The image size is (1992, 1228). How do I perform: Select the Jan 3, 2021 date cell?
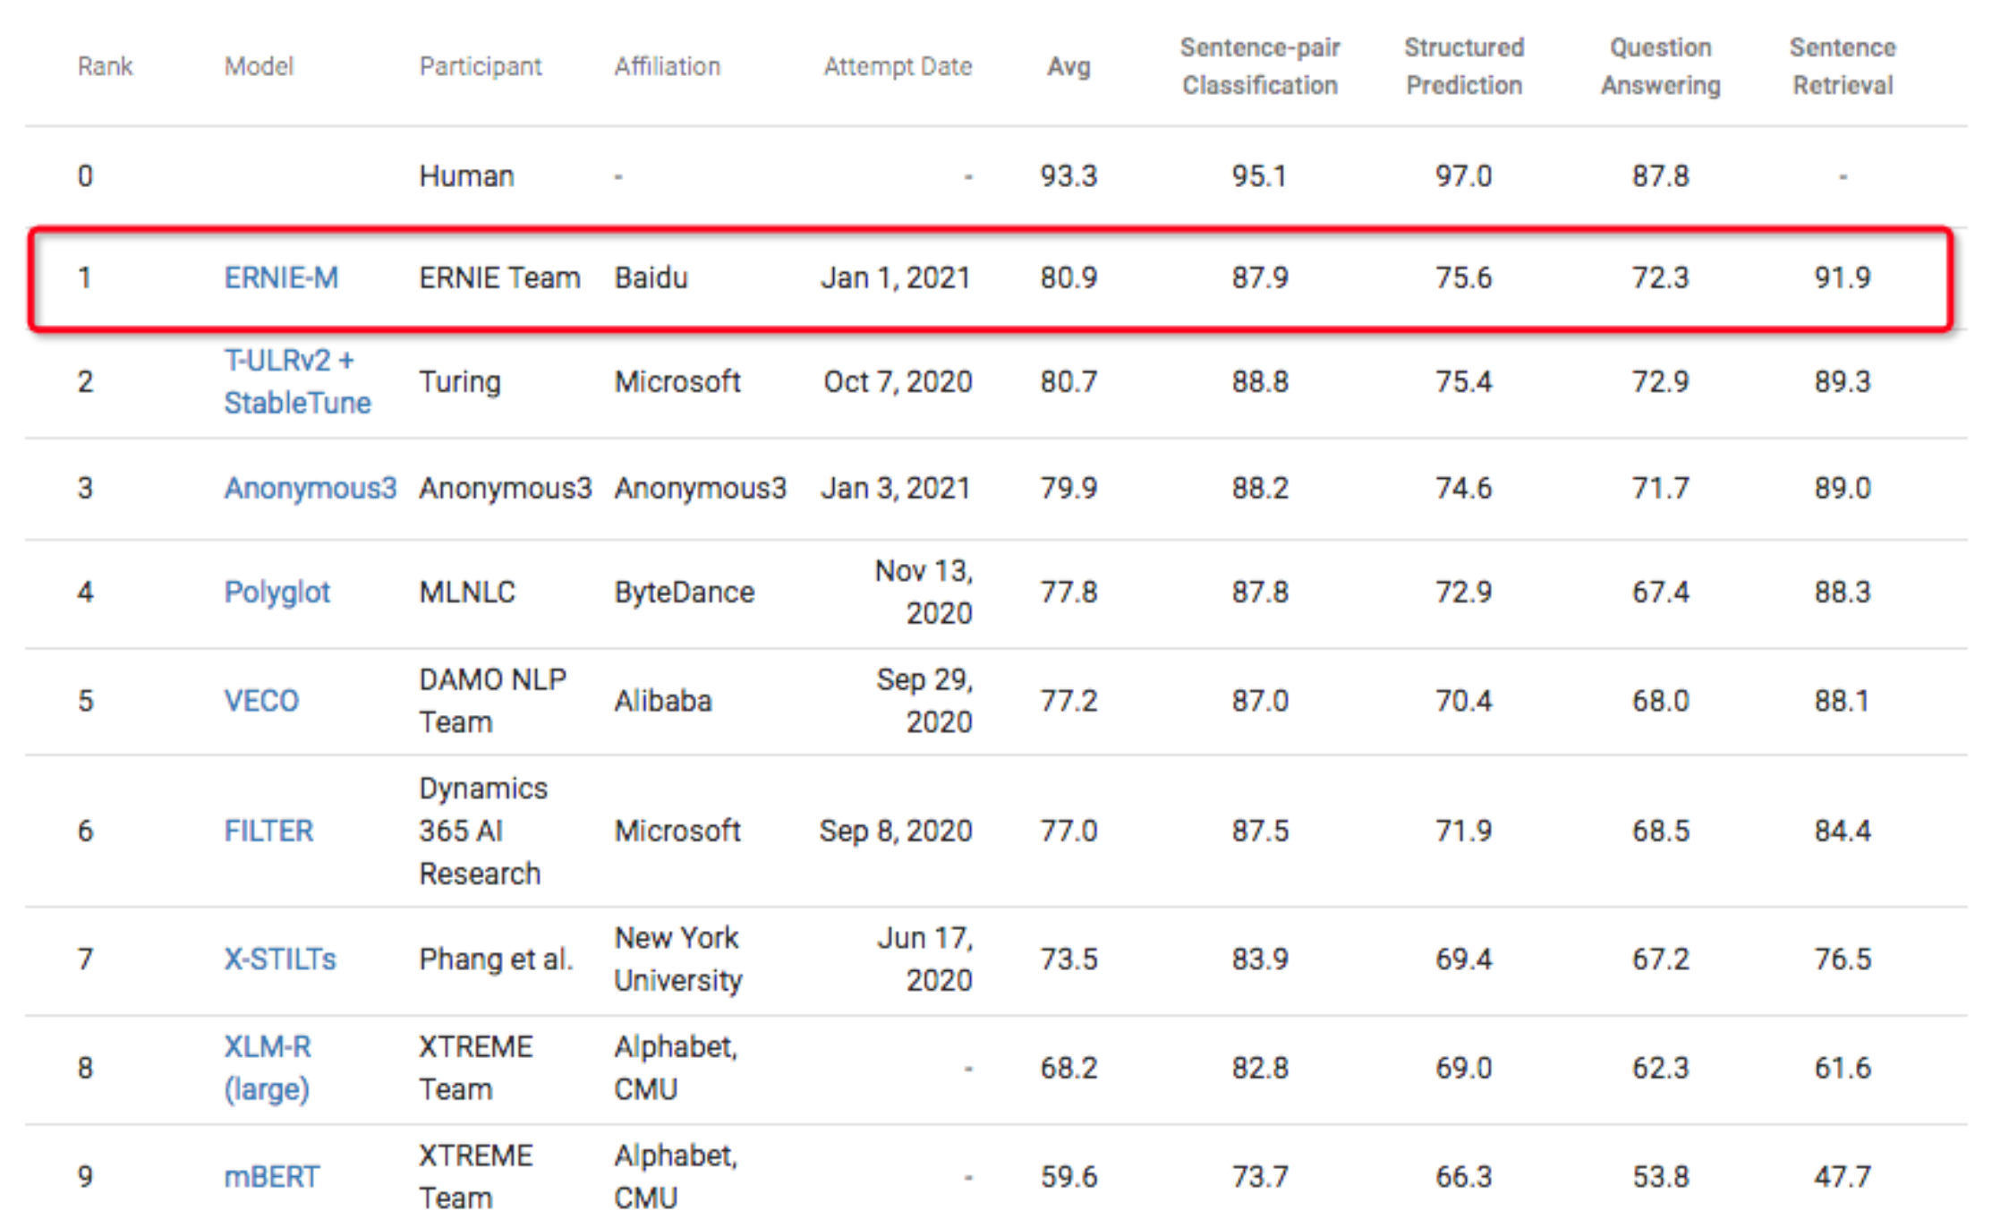(896, 488)
